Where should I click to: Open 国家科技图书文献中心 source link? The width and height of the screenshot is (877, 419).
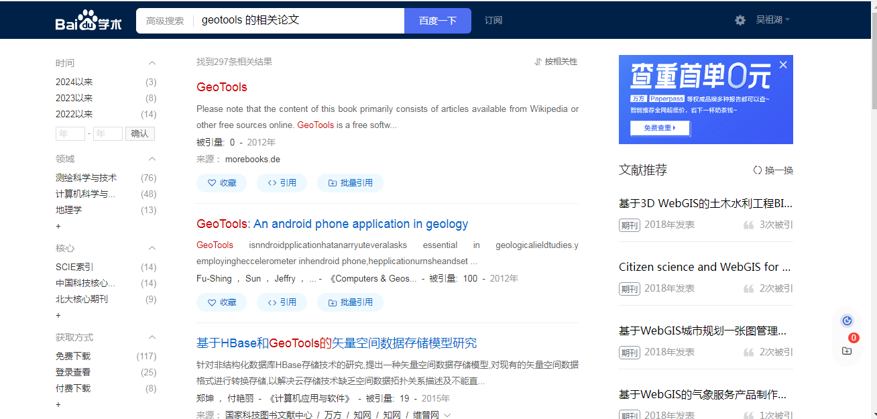click(x=269, y=415)
